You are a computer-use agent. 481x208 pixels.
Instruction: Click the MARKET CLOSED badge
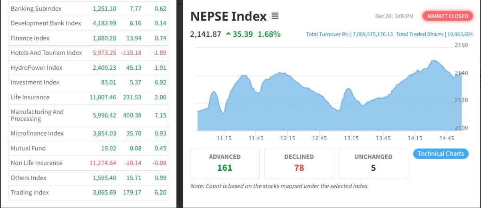click(x=447, y=16)
